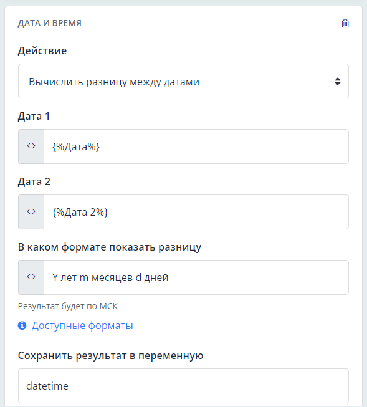This screenshot has height=407, width=367.
Task: Click the 'В каком формате показать разницу' label
Action: [110, 247]
